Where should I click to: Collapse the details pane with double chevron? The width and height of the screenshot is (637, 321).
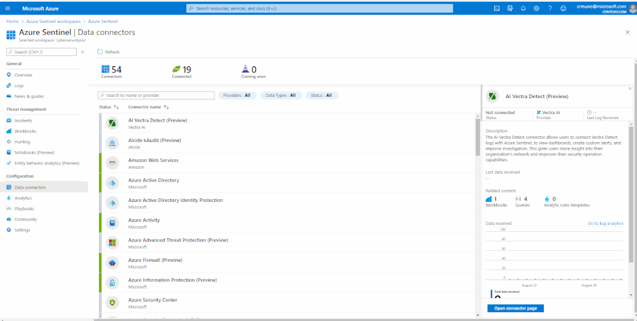point(630,88)
